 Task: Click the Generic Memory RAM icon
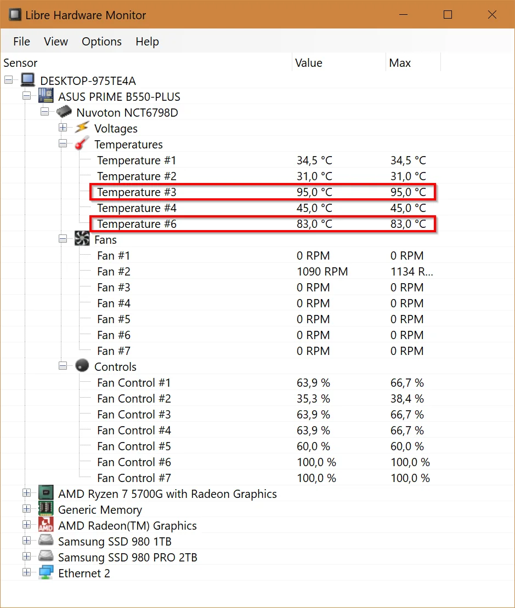(x=46, y=509)
